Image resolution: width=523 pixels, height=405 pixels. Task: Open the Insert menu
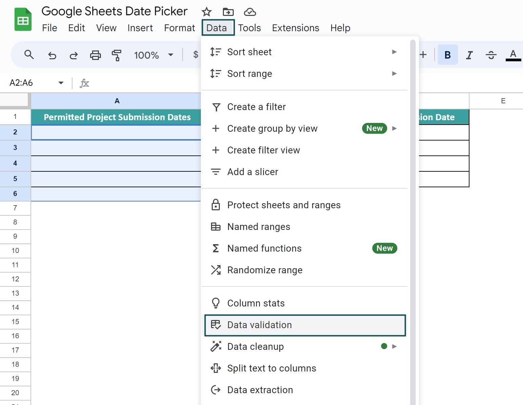pyautogui.click(x=140, y=28)
